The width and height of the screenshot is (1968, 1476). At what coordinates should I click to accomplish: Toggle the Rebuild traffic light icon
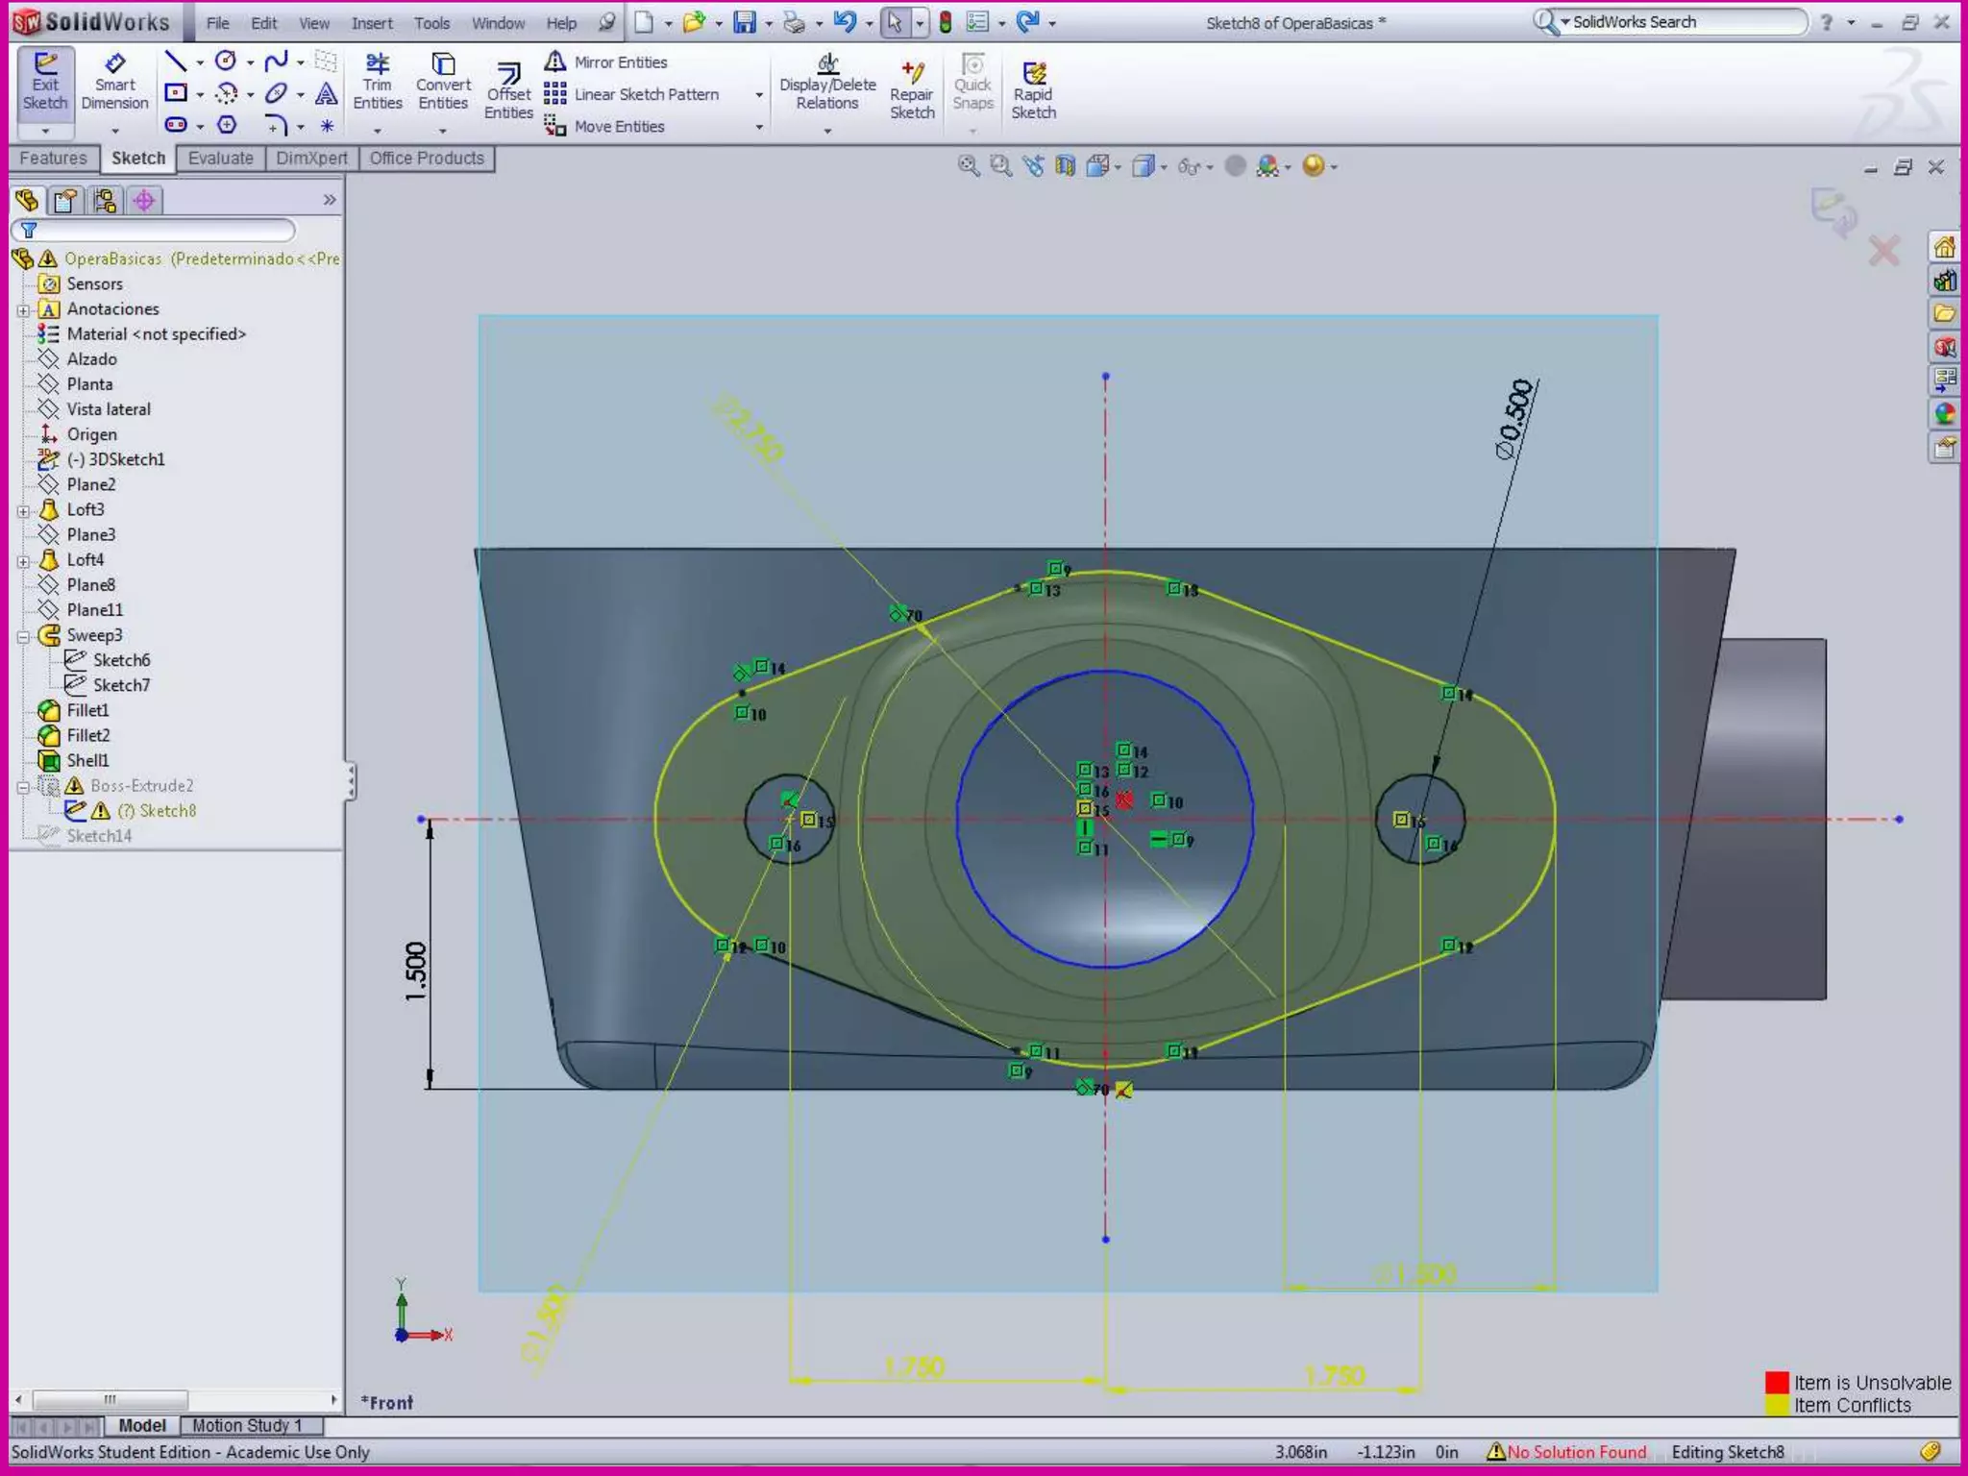[946, 22]
